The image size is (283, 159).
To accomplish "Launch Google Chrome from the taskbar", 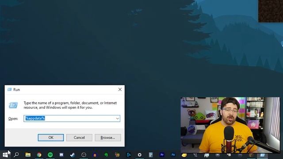I will tap(39, 155).
